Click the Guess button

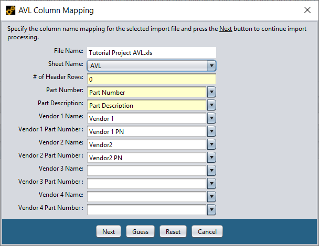(140, 231)
